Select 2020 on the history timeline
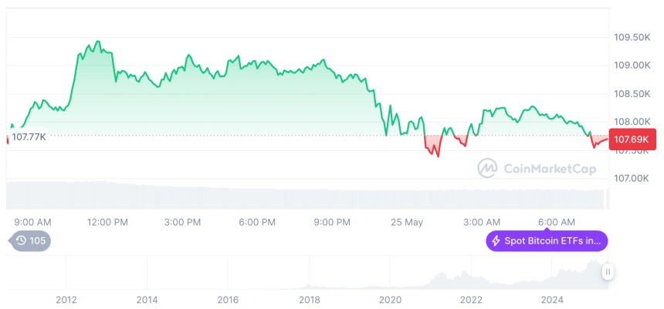This screenshot has width=664, height=309. (x=390, y=299)
